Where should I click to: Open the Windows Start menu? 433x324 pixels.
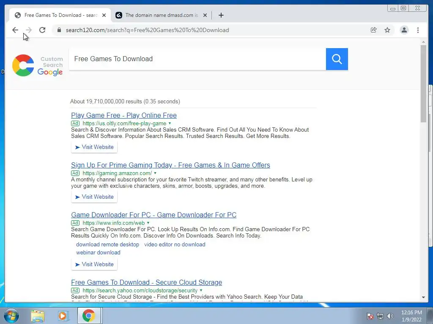coord(11,316)
